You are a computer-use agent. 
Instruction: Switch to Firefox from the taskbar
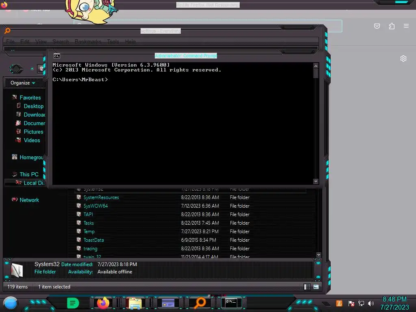pyautogui.click(x=103, y=303)
